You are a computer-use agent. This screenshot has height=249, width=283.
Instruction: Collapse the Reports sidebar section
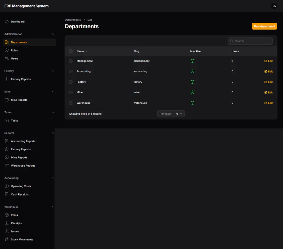[53, 133]
